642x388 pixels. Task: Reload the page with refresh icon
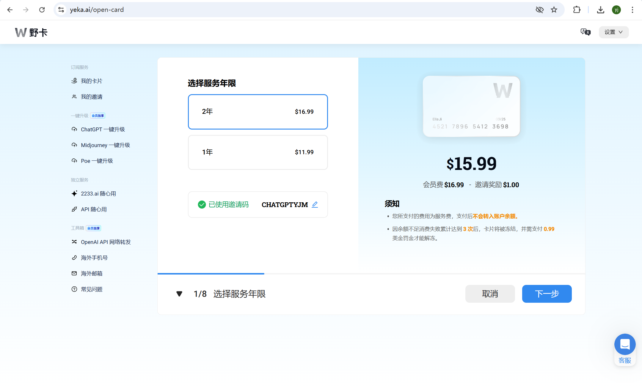(x=42, y=10)
